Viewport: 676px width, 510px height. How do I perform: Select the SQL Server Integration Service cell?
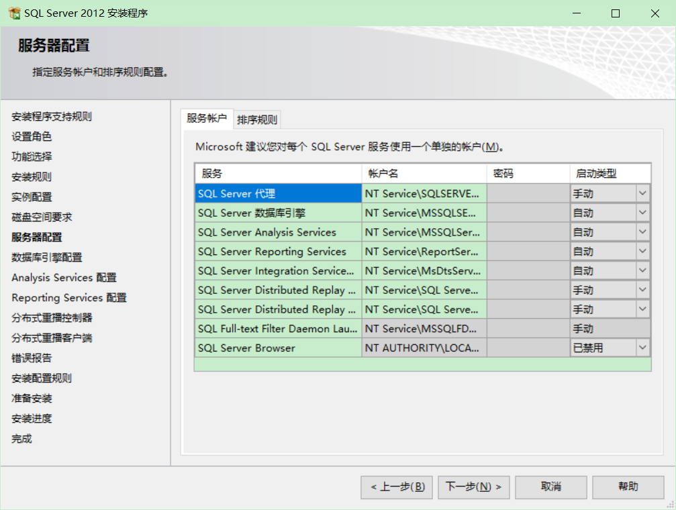pyautogui.click(x=278, y=271)
